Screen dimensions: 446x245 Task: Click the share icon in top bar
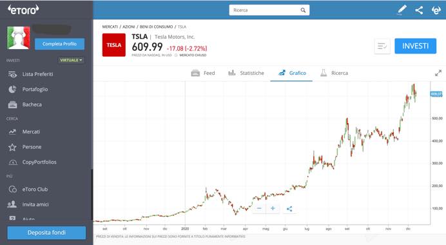(x=419, y=10)
